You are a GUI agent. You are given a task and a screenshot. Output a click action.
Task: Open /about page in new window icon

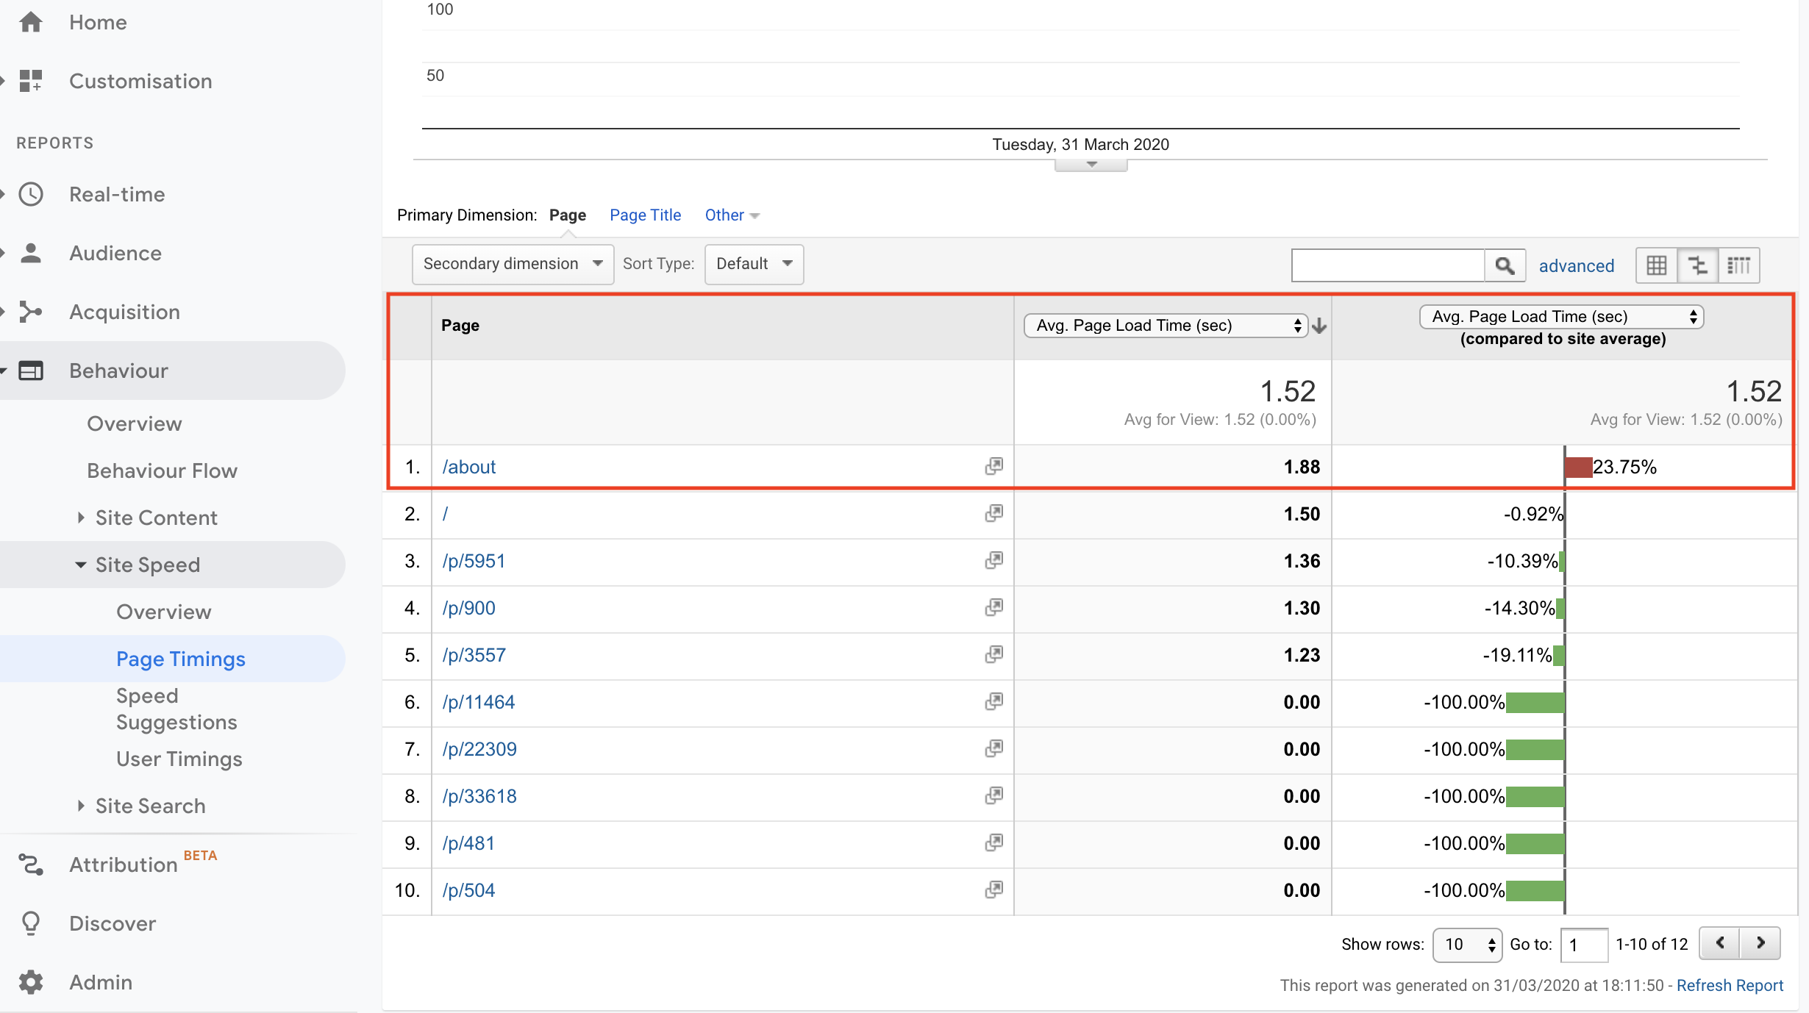pyautogui.click(x=993, y=466)
